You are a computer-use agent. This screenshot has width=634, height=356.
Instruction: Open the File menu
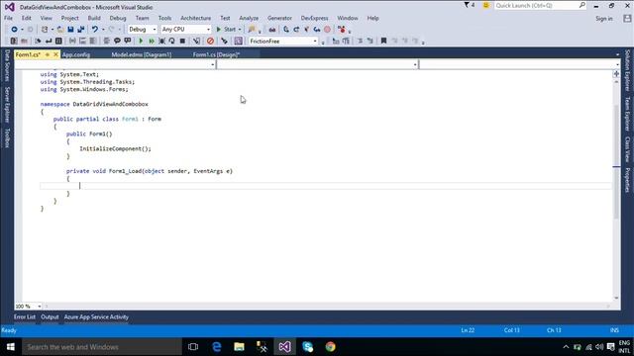pyautogui.click(x=8, y=18)
